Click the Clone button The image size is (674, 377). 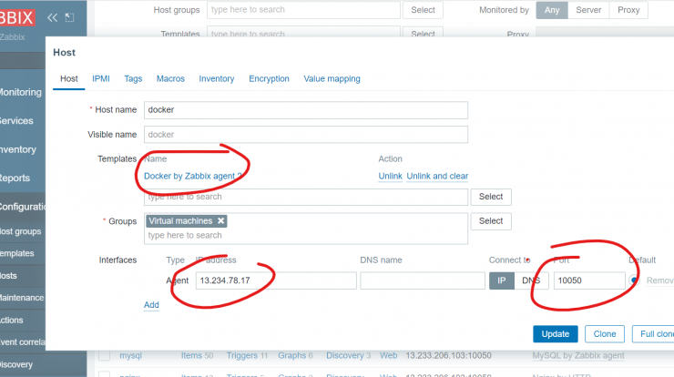click(605, 334)
